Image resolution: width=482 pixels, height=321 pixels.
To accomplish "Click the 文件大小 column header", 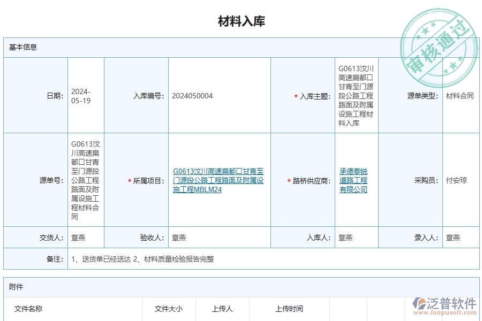I will click(x=168, y=309).
